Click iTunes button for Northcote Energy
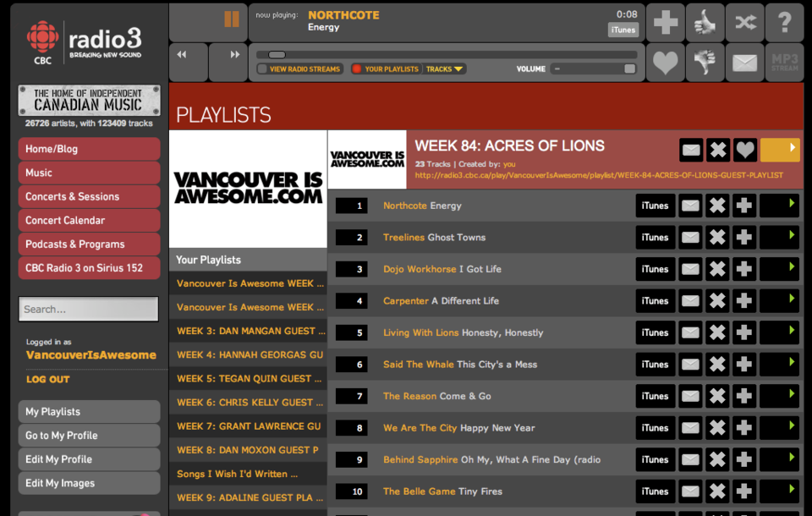The width and height of the screenshot is (812, 516). pyautogui.click(x=655, y=206)
